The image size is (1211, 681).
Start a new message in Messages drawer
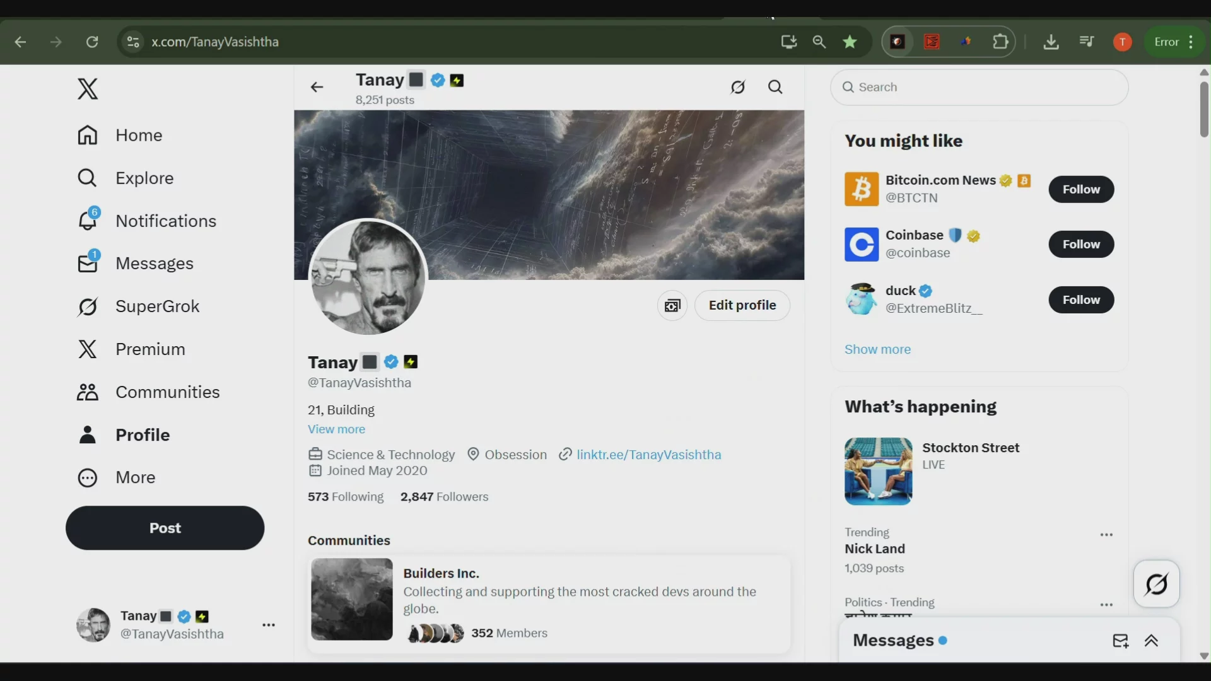pos(1121,641)
